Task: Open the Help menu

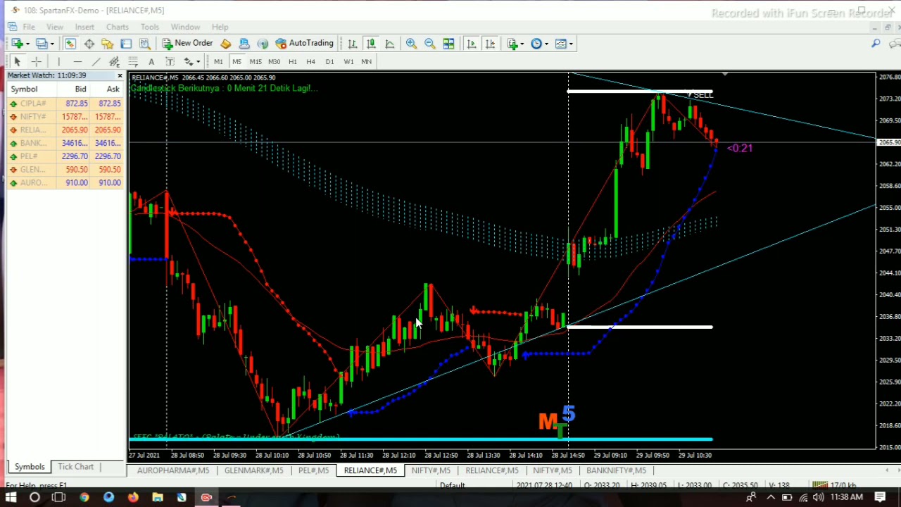Action: click(220, 27)
